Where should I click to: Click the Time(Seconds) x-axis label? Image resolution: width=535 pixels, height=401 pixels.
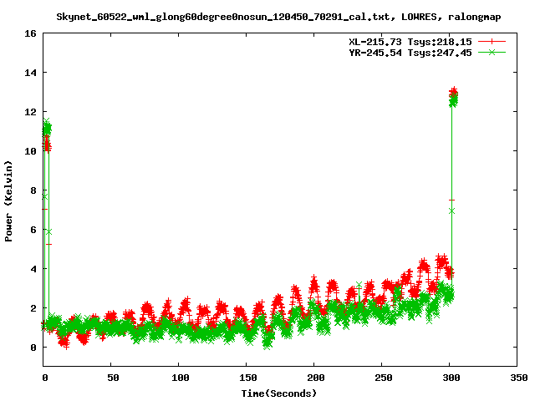[x=279, y=393]
